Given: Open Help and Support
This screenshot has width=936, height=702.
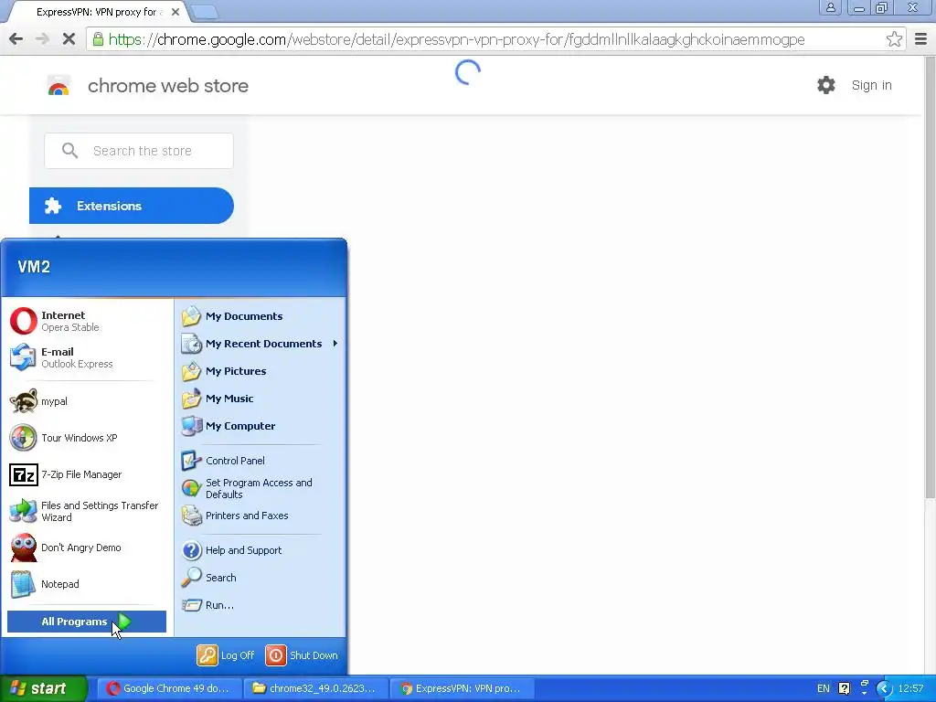Looking at the screenshot, I should [261, 549].
